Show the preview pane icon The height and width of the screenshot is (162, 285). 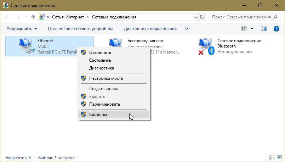263,29
